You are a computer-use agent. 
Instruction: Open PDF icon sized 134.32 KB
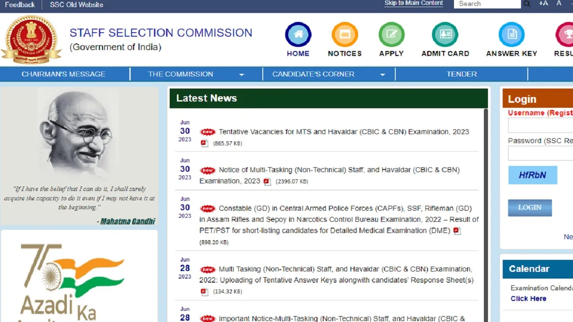coord(205,292)
